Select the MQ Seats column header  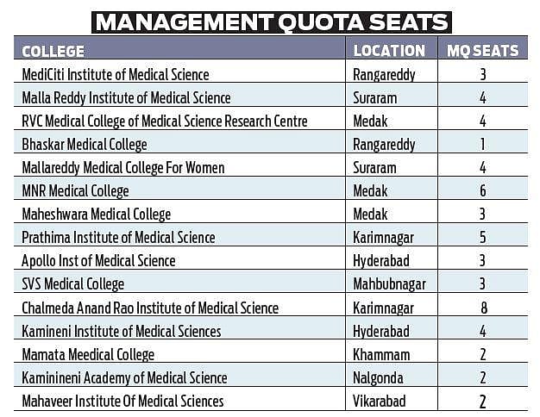[482, 51]
